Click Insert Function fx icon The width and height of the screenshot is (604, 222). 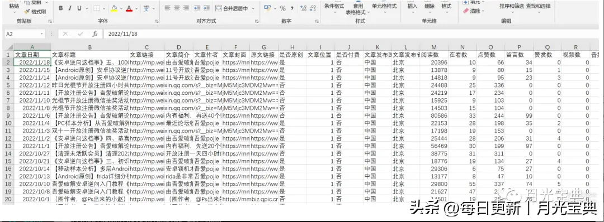95,34
